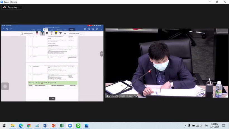Select the blue pen tool

[x=42, y=33]
